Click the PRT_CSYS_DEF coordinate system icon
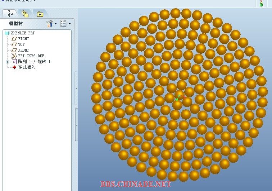 click(14, 56)
